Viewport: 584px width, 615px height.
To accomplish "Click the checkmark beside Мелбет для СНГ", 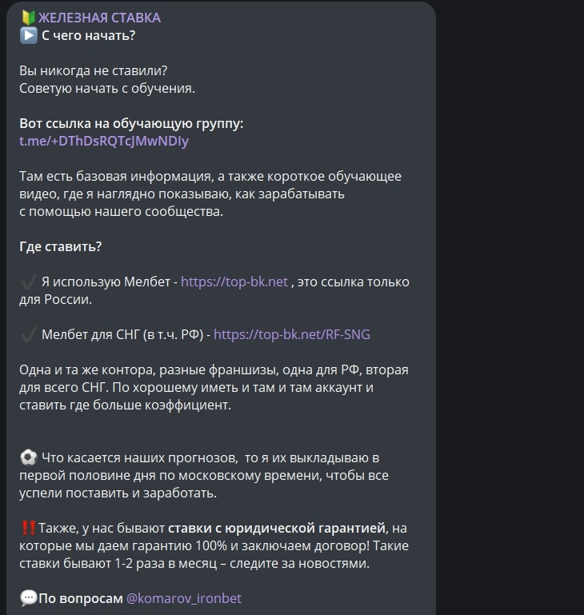I will 28,334.
